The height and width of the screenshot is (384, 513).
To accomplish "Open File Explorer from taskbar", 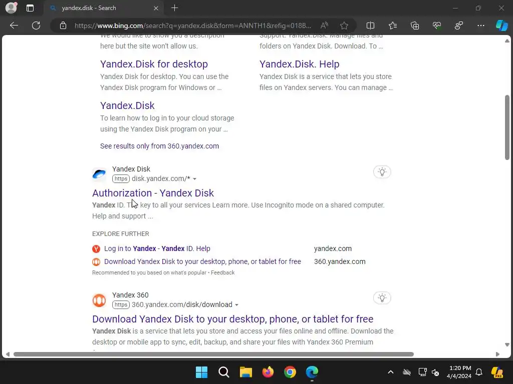I will click(245, 372).
